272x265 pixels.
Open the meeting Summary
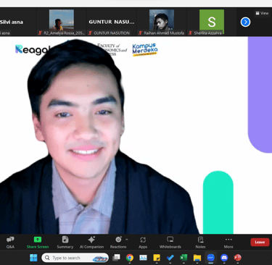[x=65, y=243]
